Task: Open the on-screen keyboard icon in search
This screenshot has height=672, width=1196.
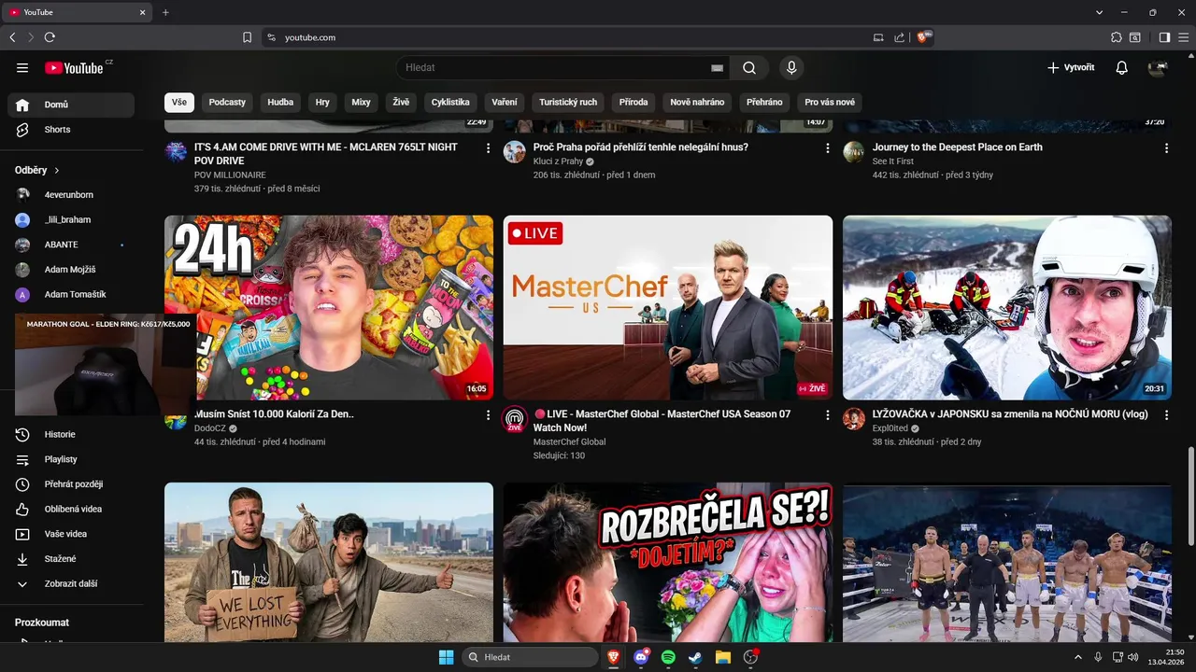Action: pyautogui.click(x=717, y=68)
